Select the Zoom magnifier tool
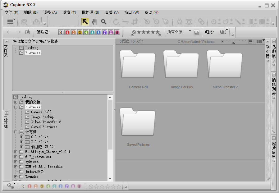Image resolution: width=279 pixels, height=193 pixels. pyautogui.click(x=104, y=22)
